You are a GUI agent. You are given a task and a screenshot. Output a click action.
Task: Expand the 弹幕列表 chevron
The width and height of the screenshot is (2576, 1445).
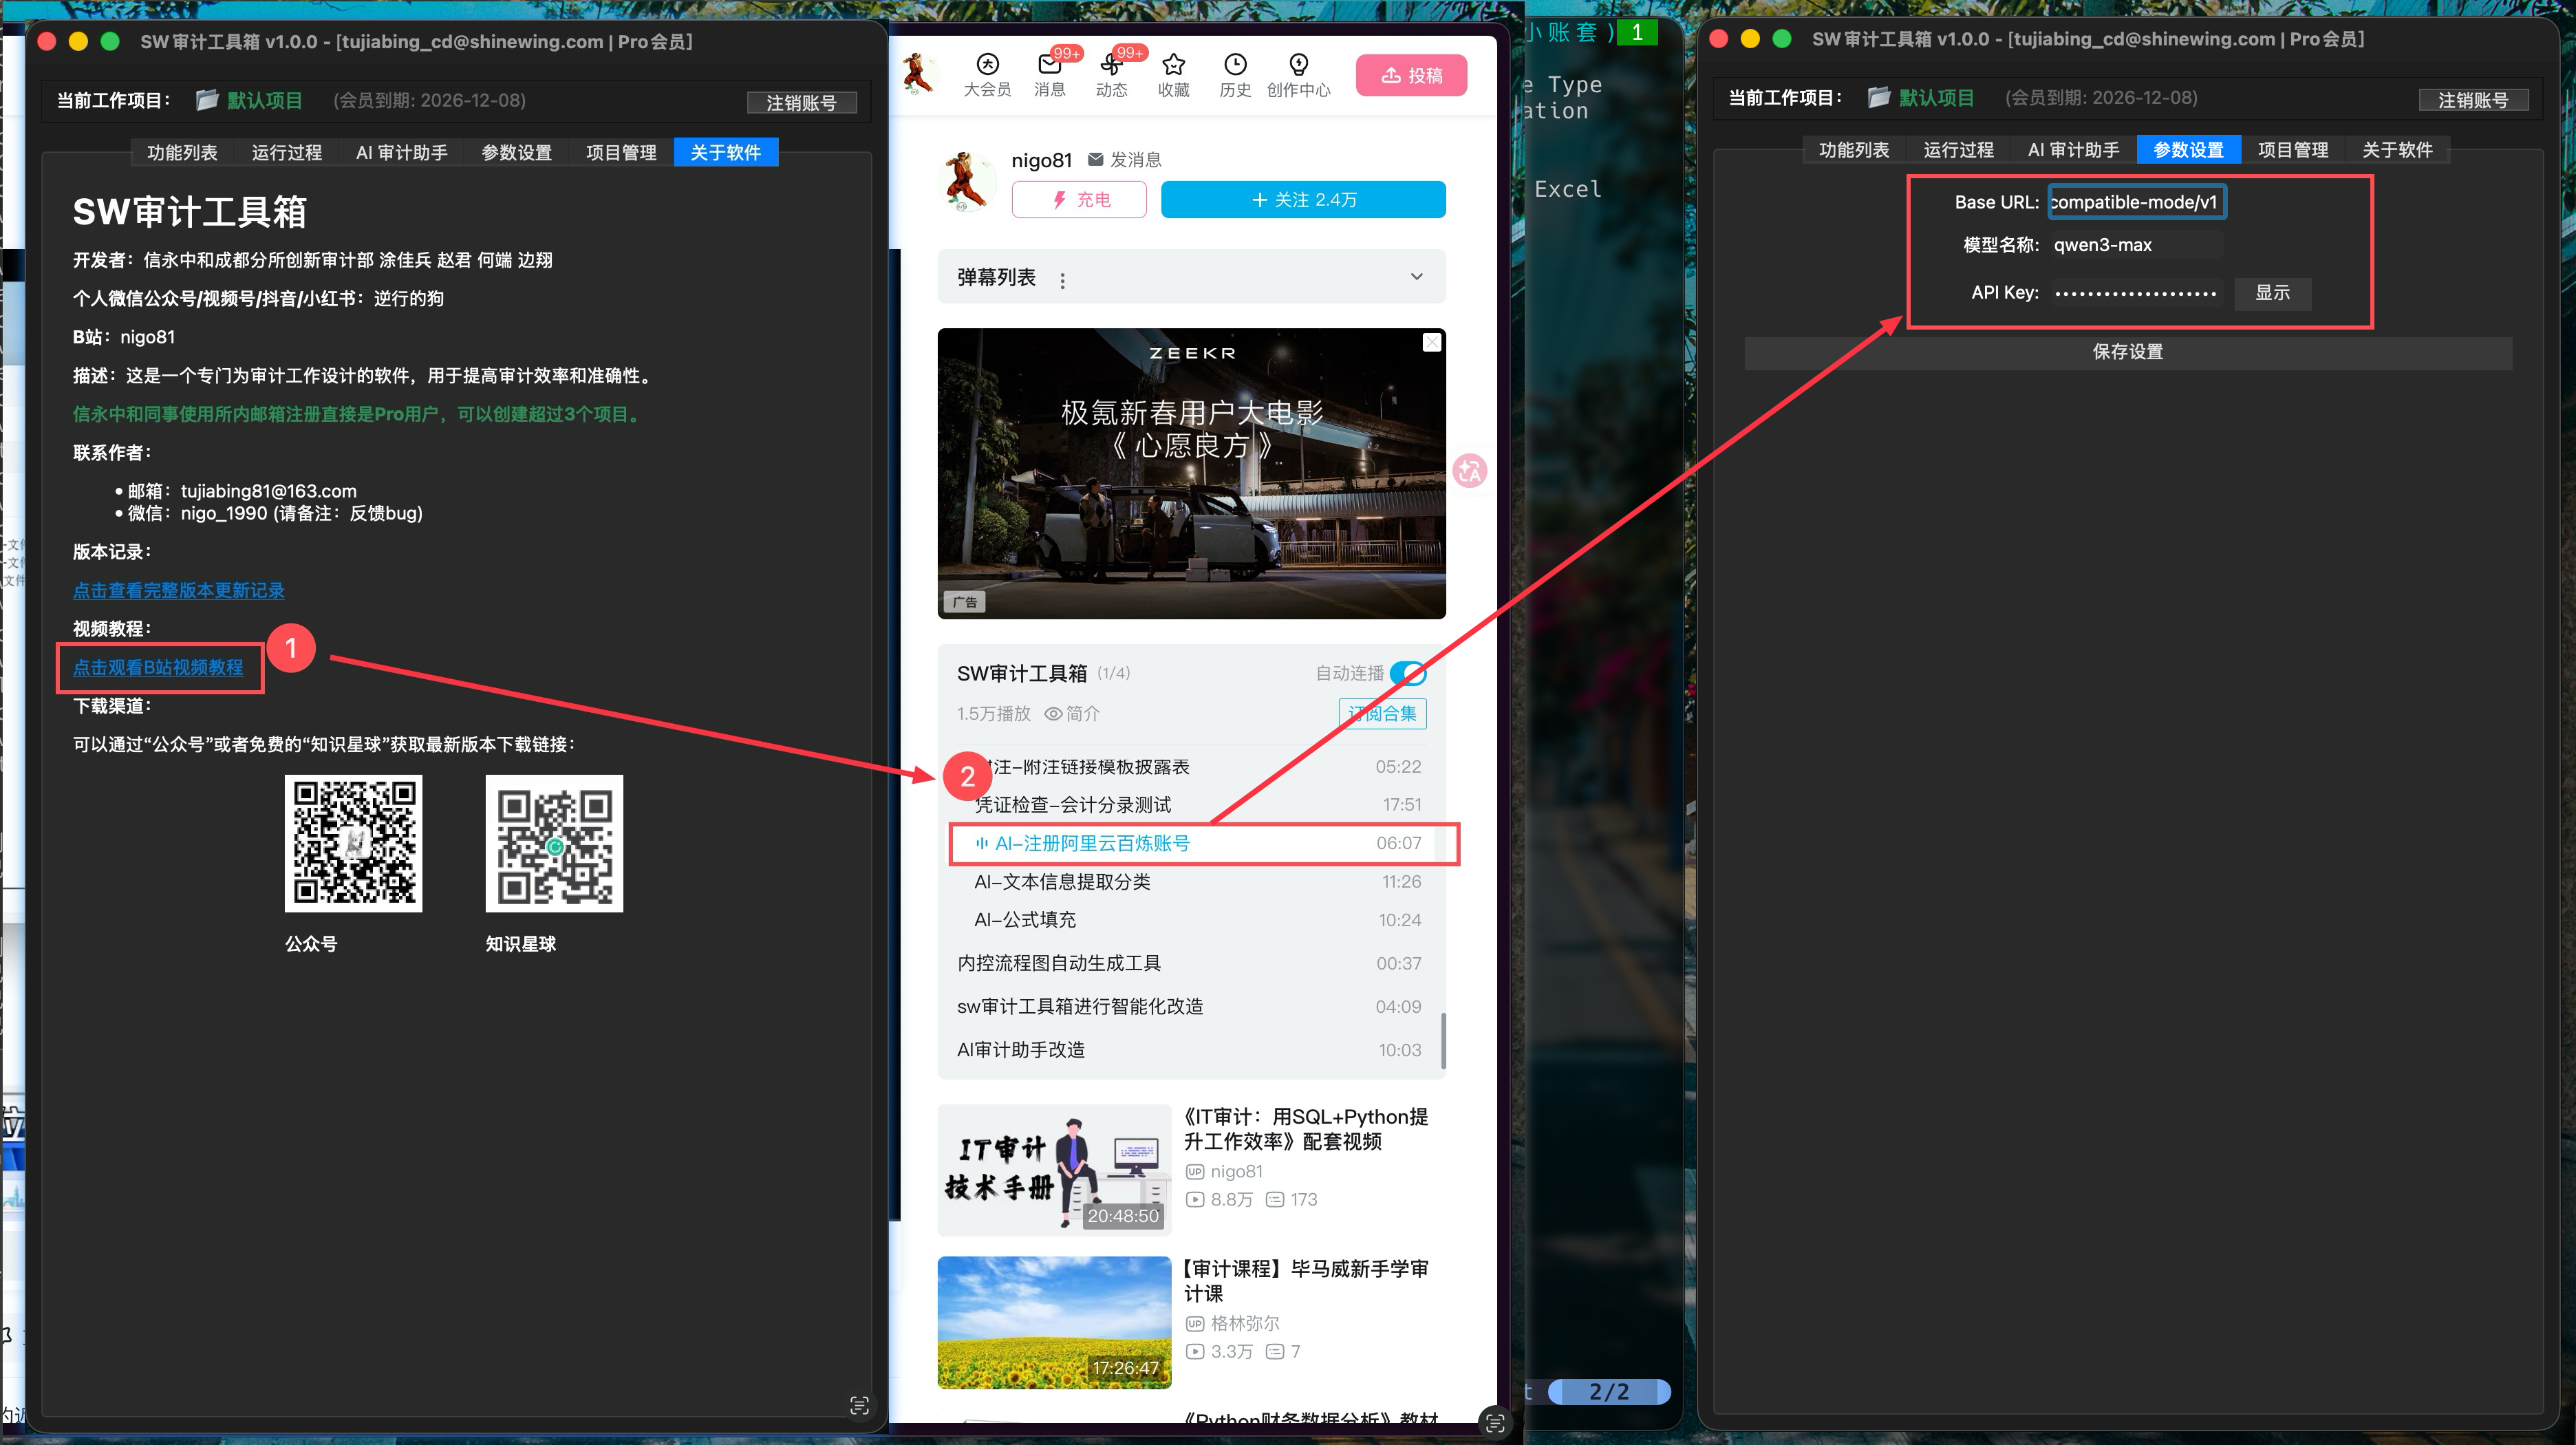click(1416, 277)
